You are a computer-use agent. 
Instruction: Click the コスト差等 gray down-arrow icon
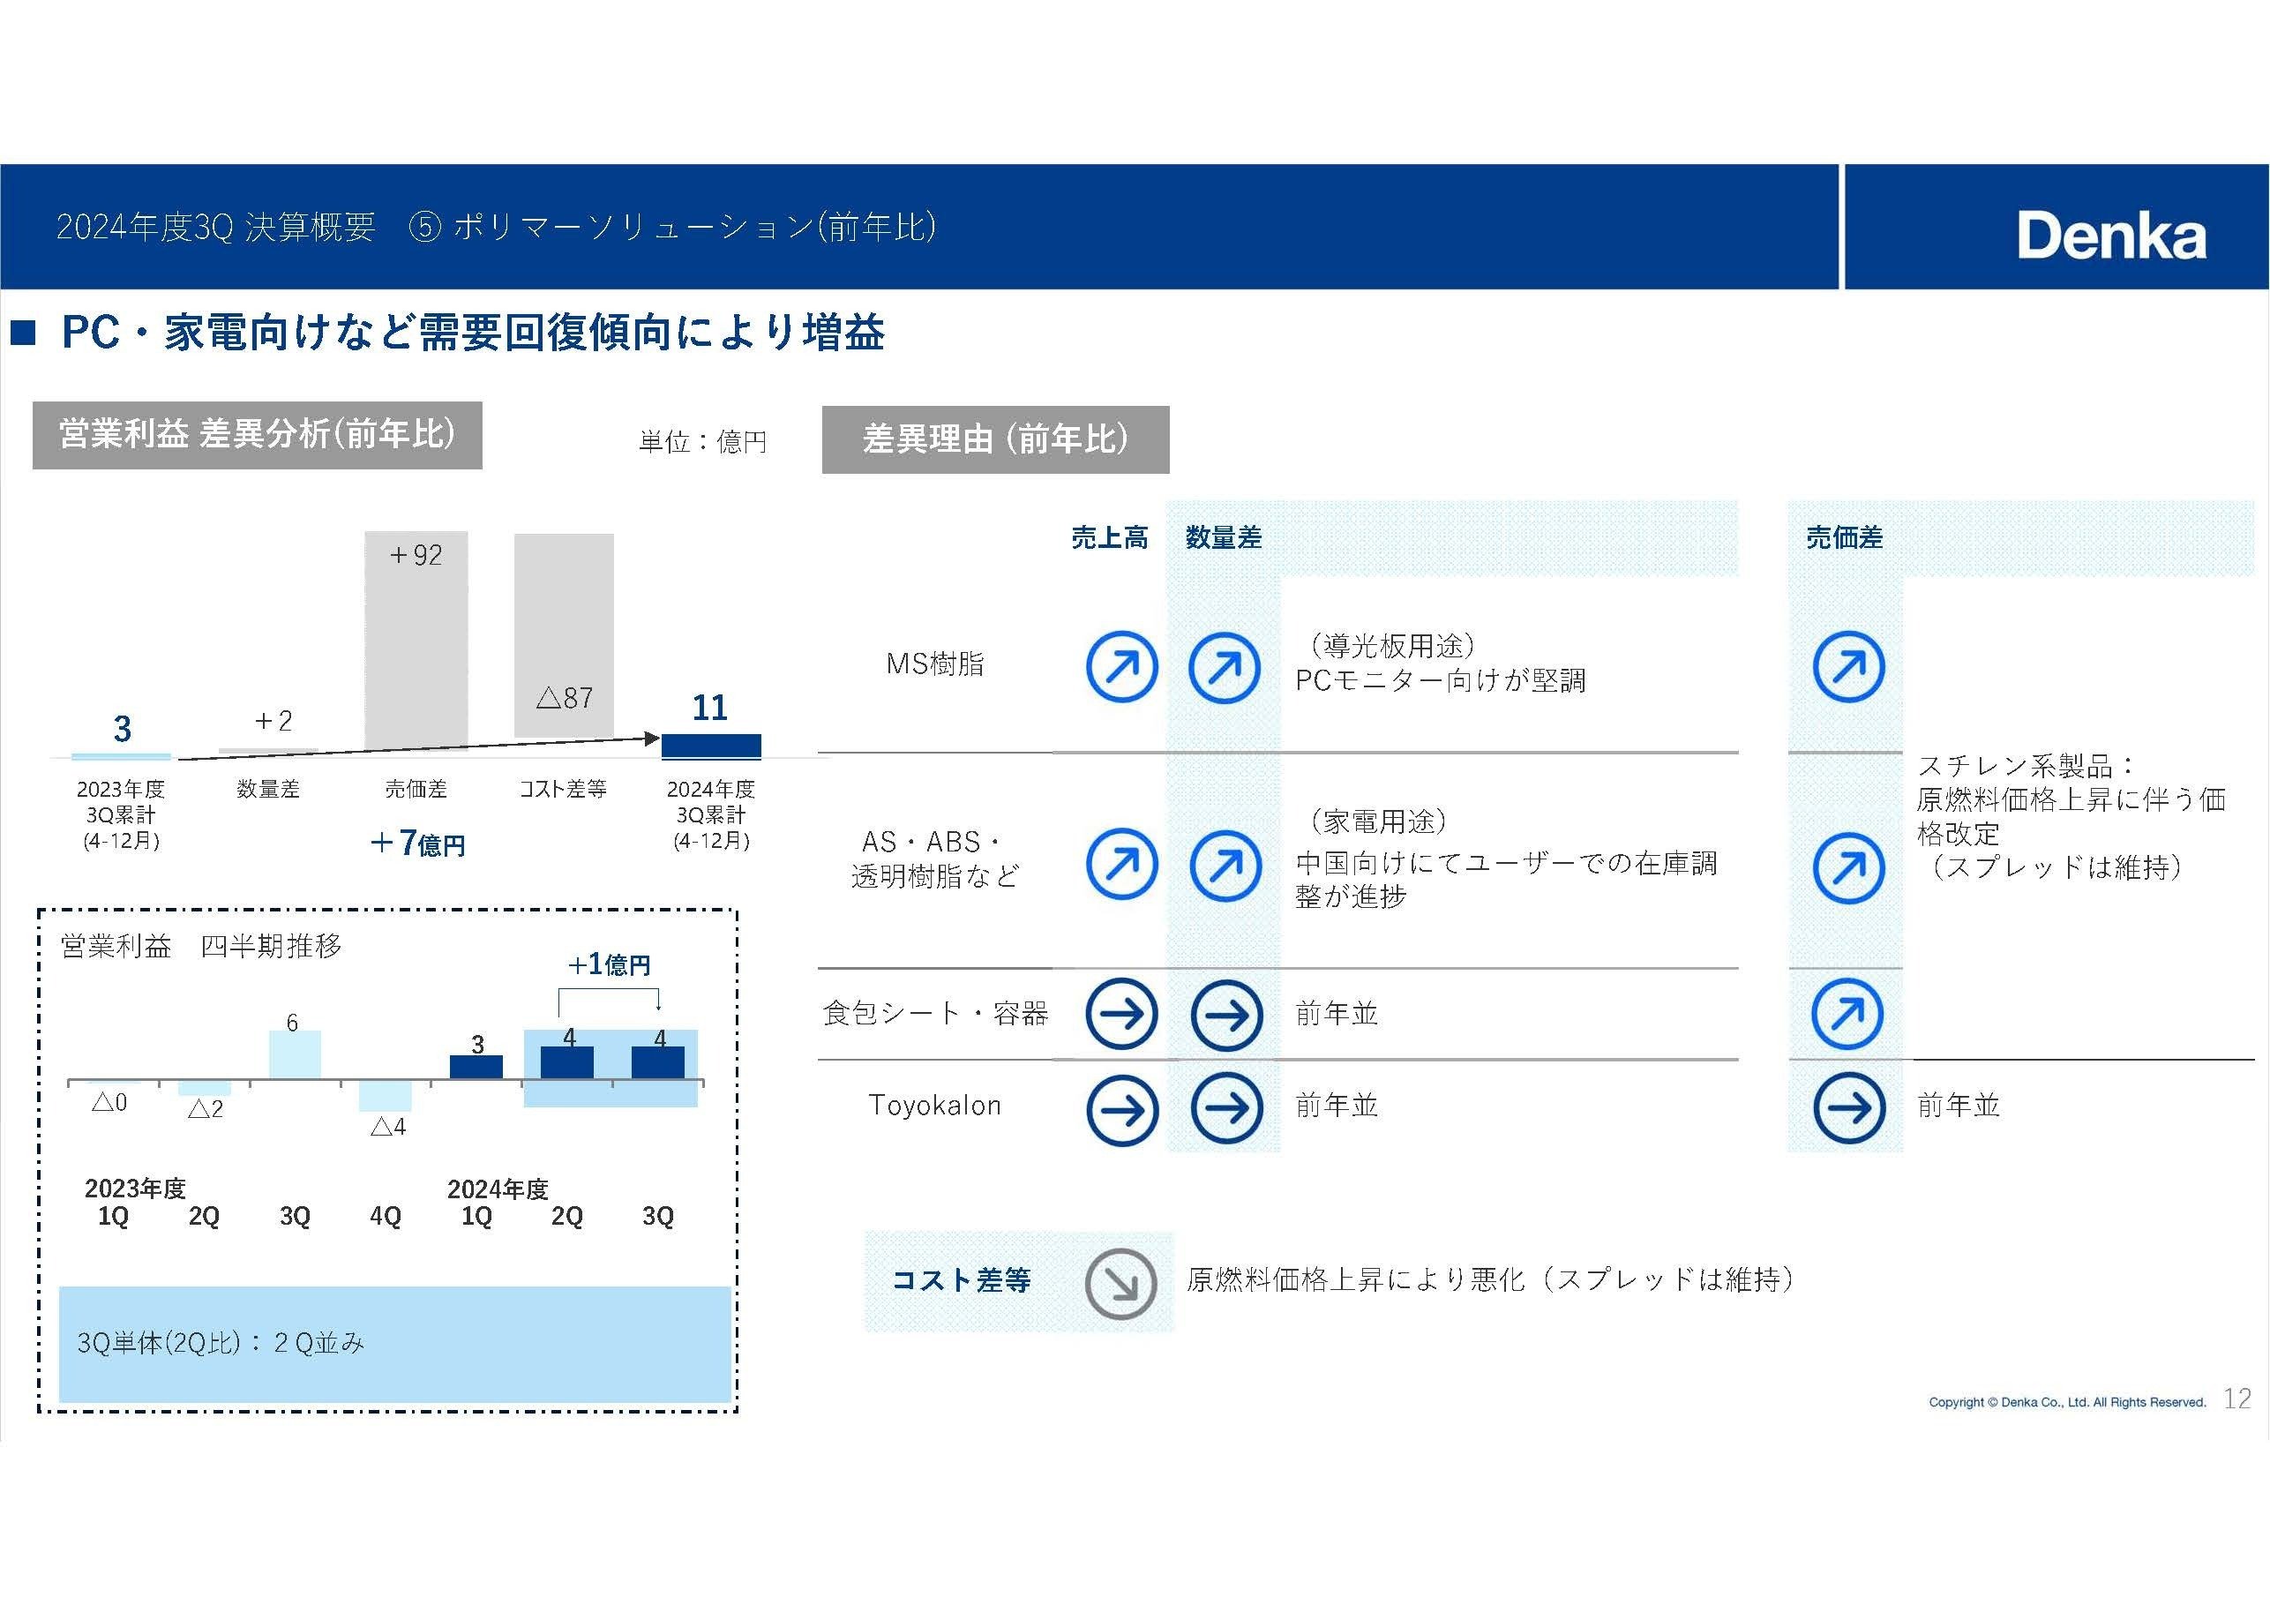click(1120, 1284)
